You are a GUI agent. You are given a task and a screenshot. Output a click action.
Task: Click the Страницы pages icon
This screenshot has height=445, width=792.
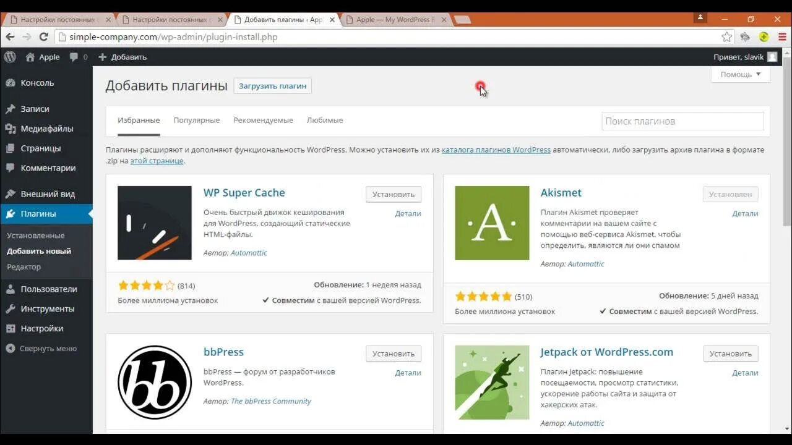10,148
